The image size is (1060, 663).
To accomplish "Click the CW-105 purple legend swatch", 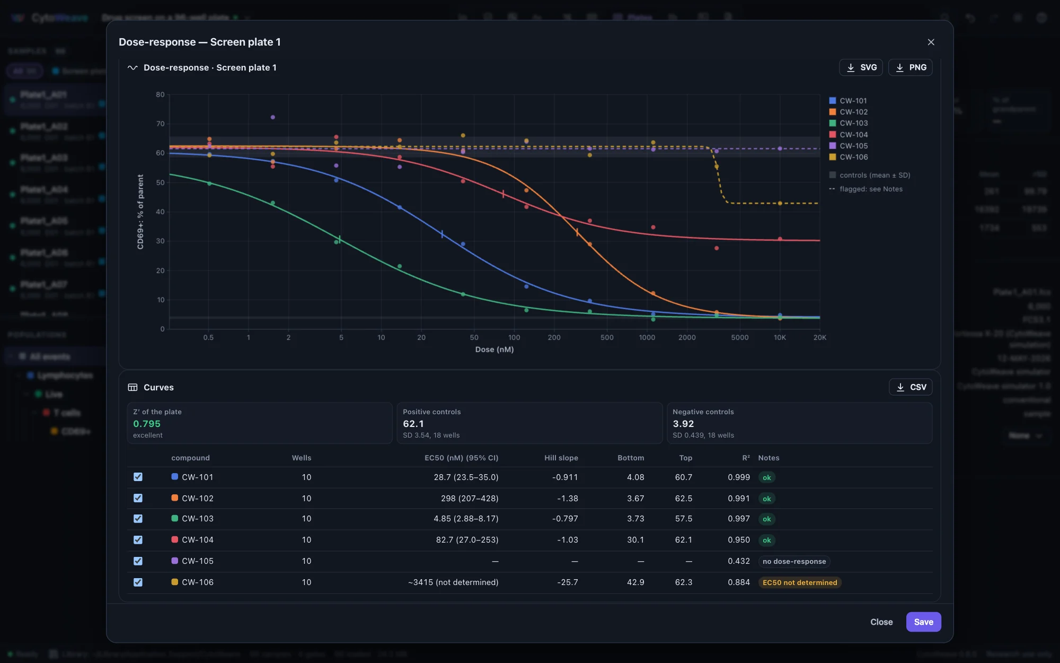I will coord(833,146).
